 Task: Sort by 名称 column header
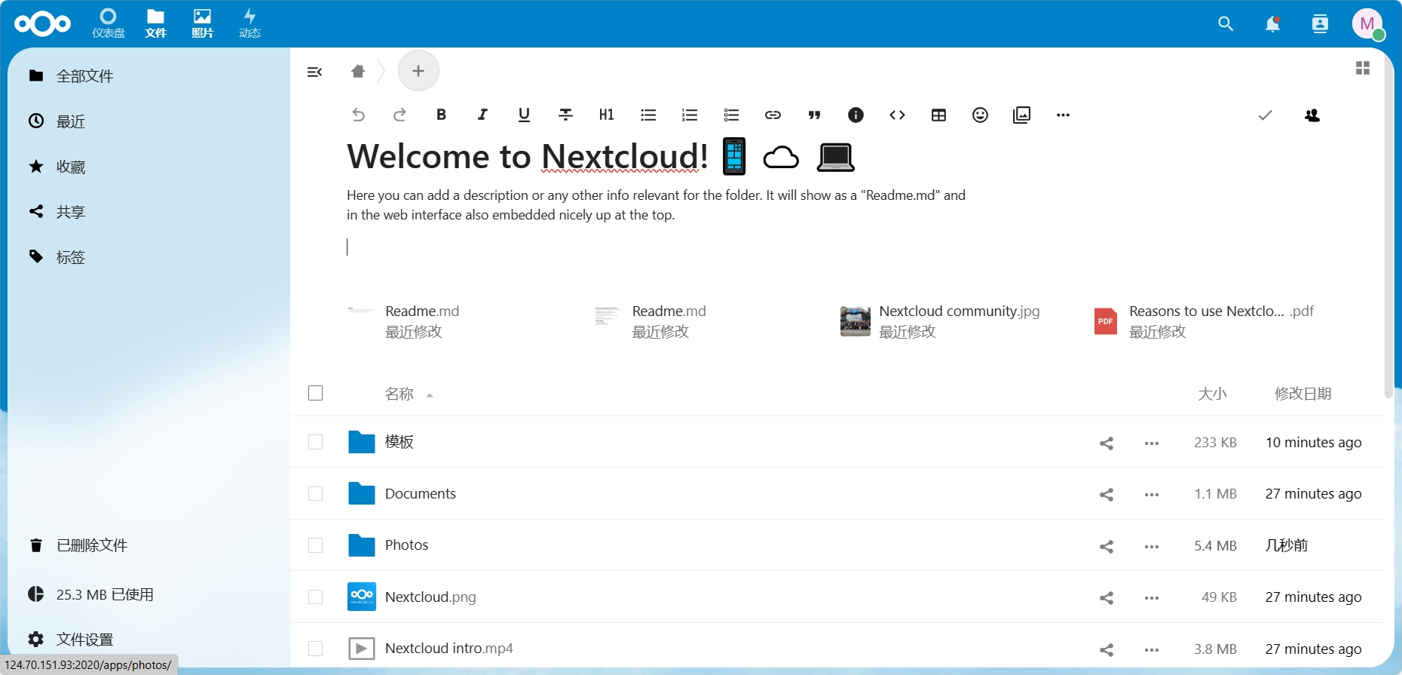point(399,394)
